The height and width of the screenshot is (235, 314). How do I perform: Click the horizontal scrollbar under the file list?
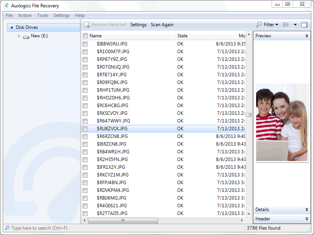123,221
